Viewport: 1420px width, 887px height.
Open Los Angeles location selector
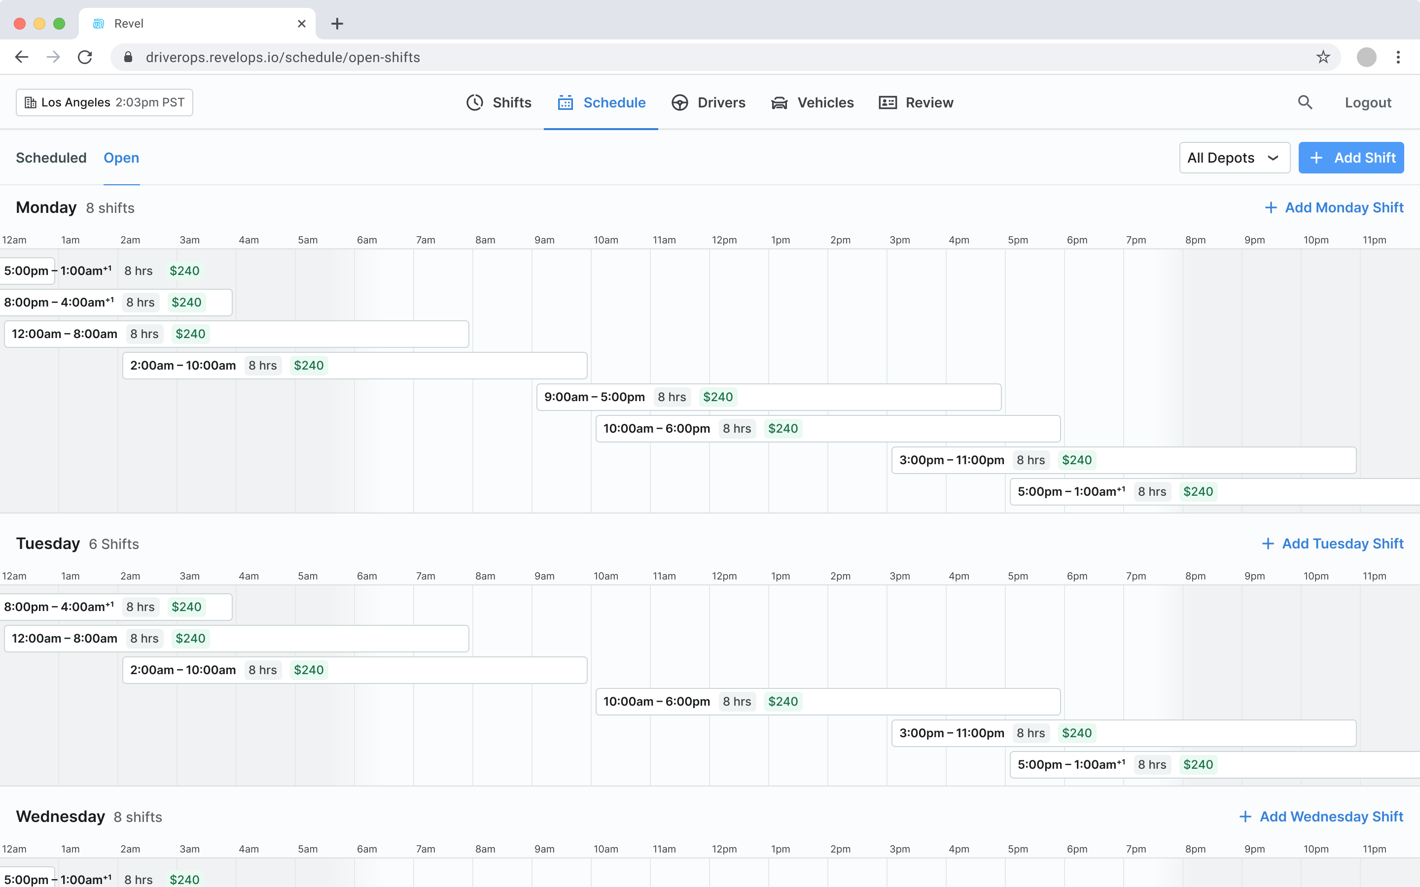[105, 102]
